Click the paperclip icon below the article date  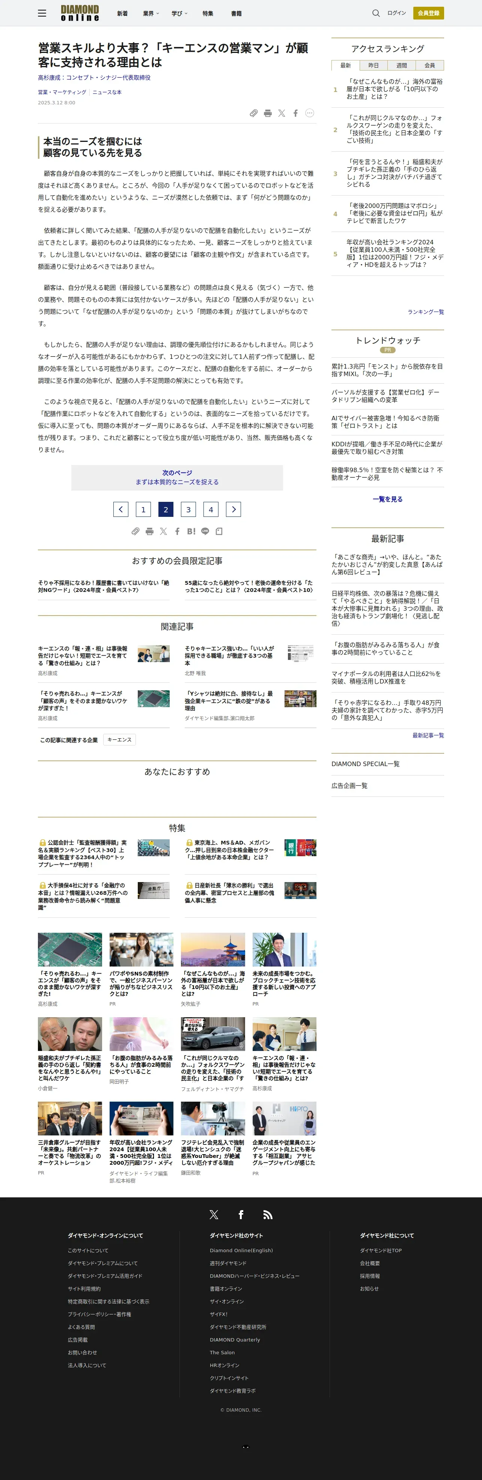point(253,113)
